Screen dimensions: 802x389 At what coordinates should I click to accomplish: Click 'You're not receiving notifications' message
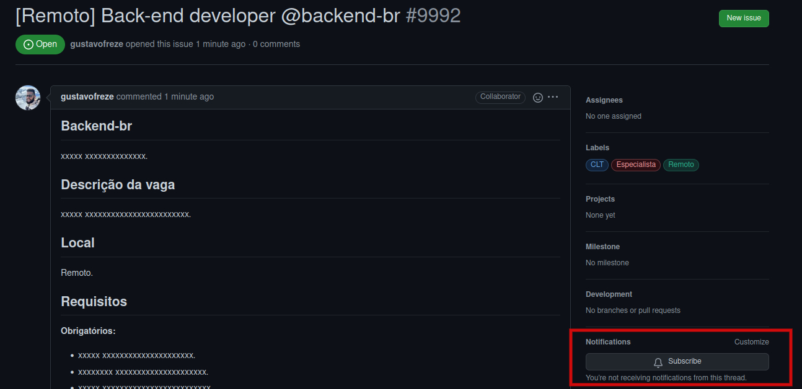pos(666,378)
